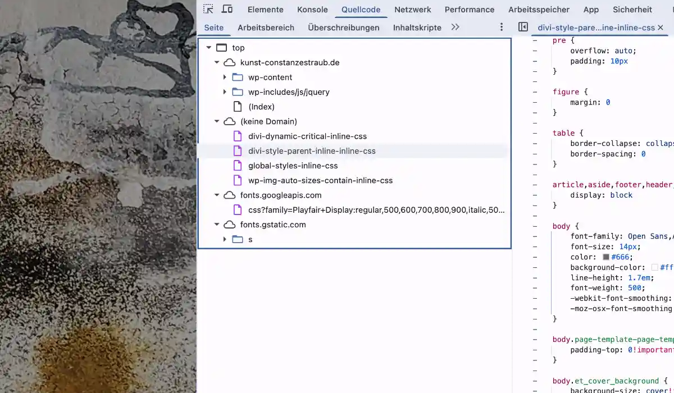Click the global-styles-inline-css file icon

coord(238,166)
